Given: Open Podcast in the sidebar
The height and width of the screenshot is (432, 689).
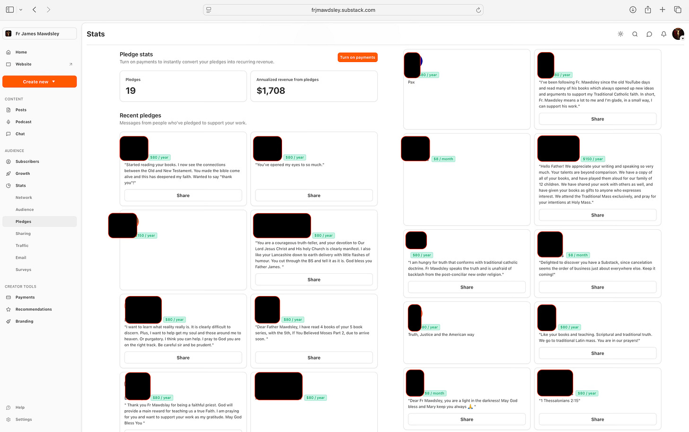Looking at the screenshot, I should pos(40,122).
